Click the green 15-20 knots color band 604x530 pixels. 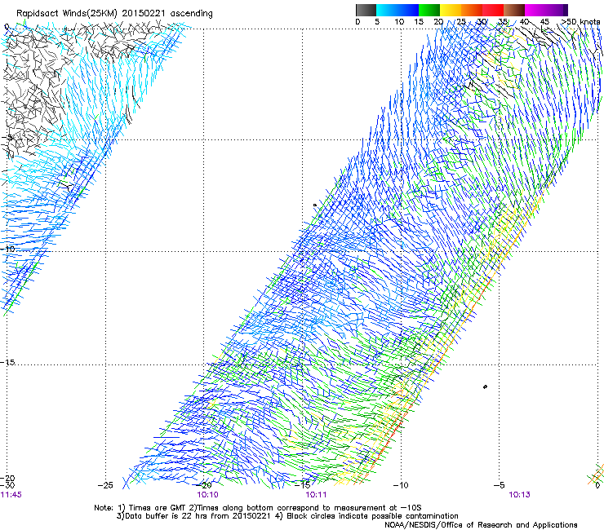pos(429,10)
